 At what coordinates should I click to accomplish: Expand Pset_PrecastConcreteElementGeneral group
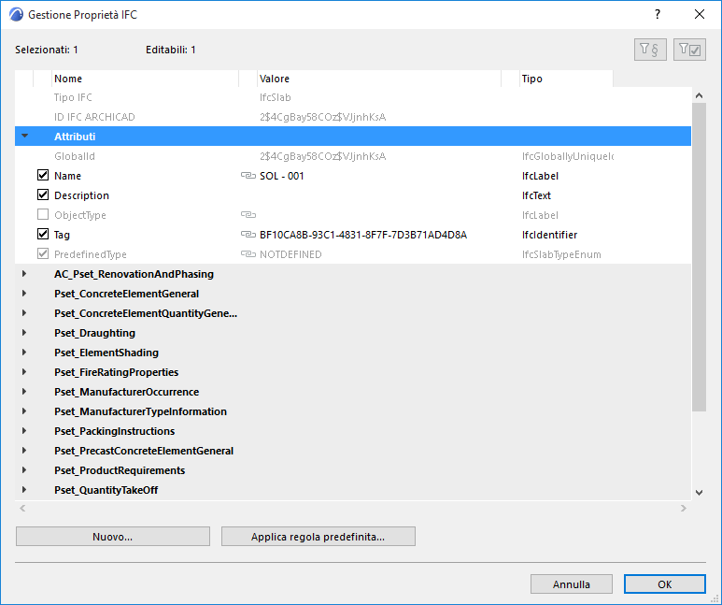[24, 451]
